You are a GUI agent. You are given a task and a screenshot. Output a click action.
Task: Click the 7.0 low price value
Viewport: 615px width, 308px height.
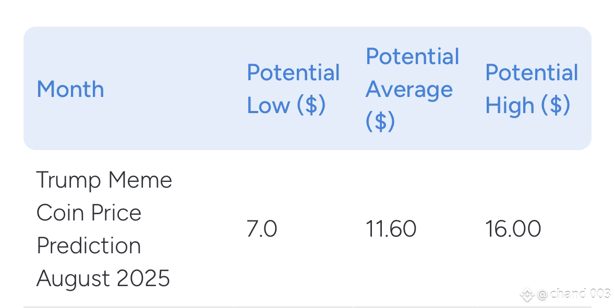coord(262,229)
